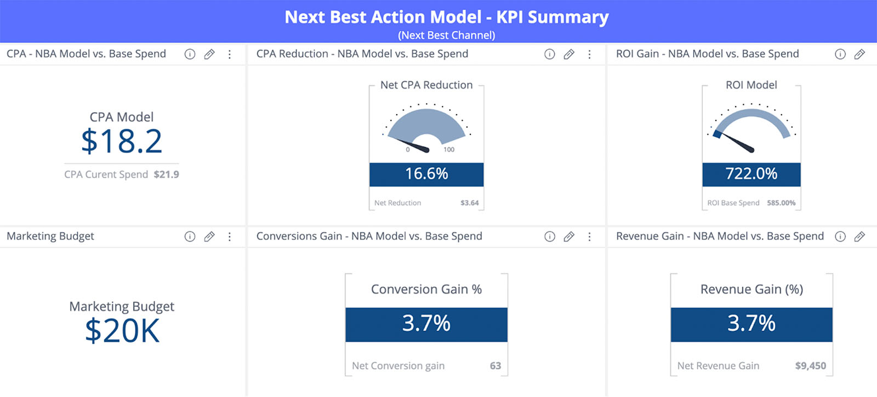Click the pencil icon on Revenue Gain widget

coord(859,237)
